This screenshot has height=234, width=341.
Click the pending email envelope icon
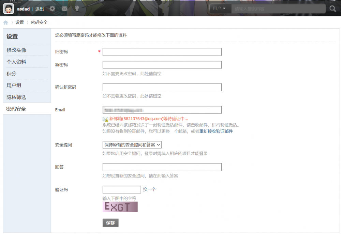coord(105,119)
